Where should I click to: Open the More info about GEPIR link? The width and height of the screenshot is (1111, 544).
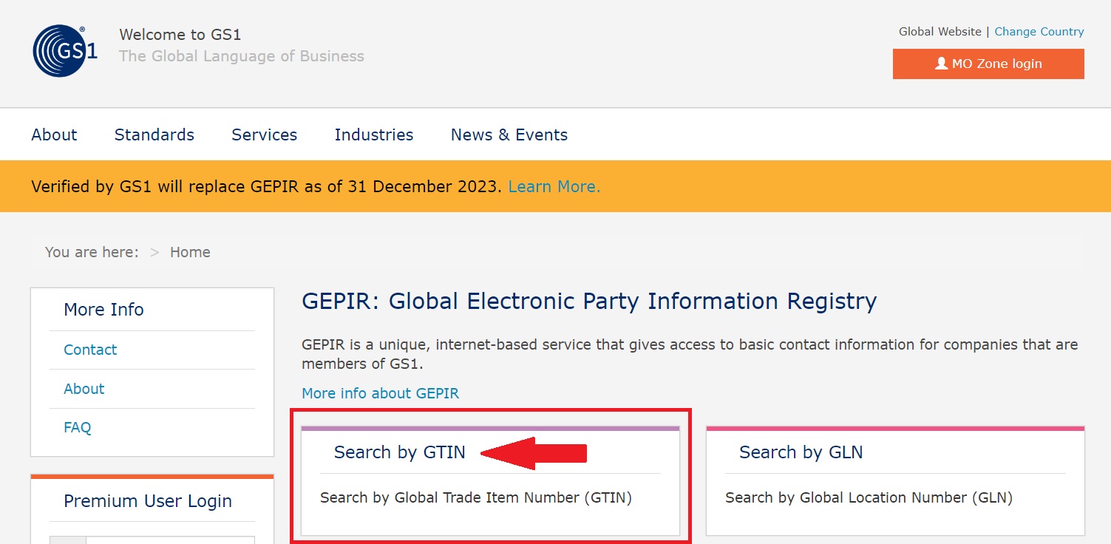coord(381,393)
